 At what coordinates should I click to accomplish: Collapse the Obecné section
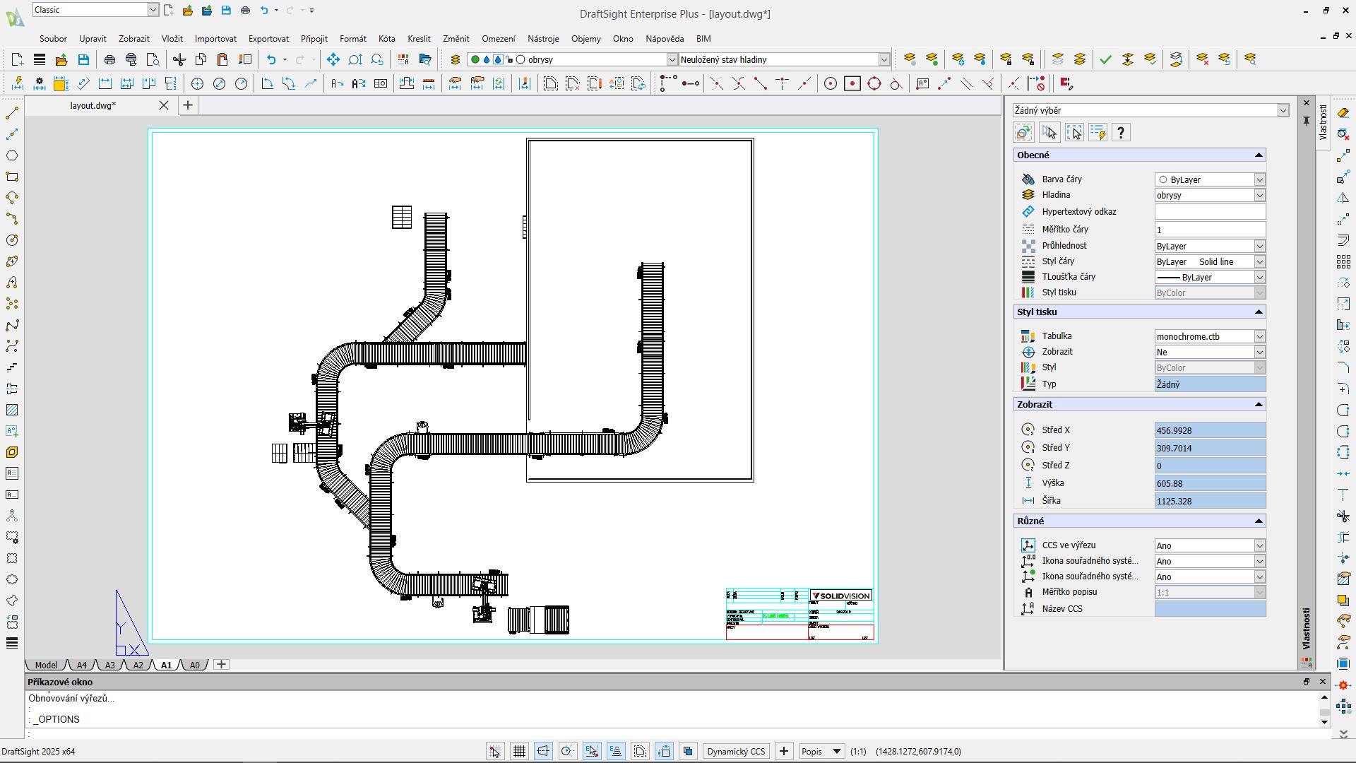(1258, 155)
